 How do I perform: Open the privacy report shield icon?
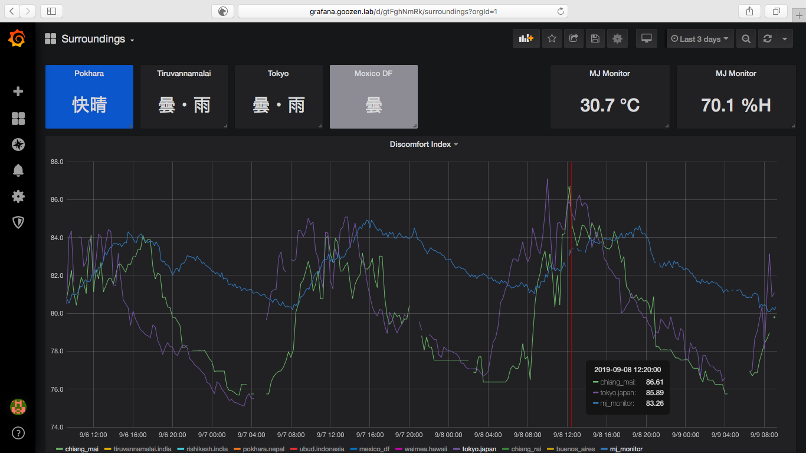click(222, 11)
